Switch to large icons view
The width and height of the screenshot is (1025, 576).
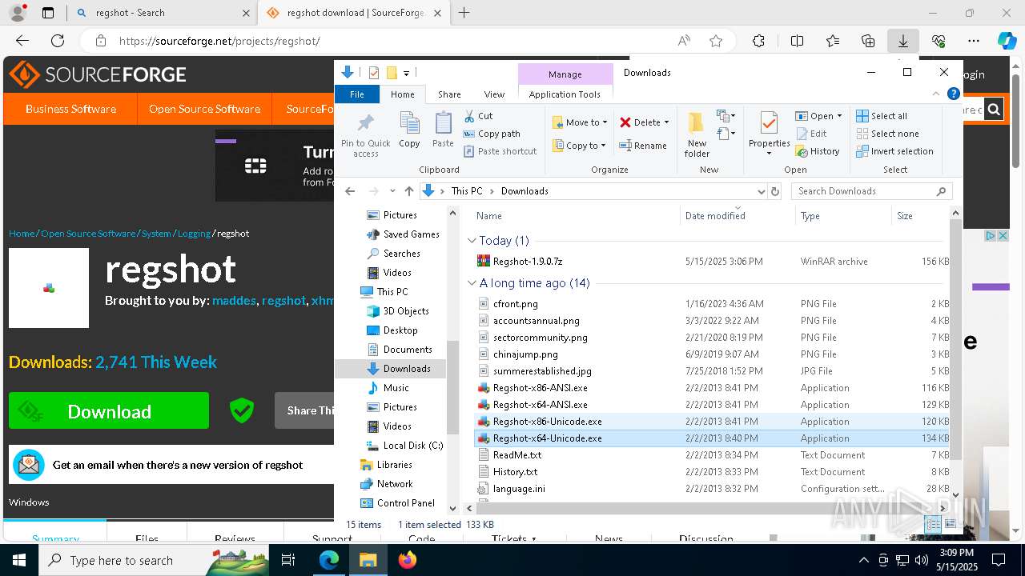pos(951,525)
